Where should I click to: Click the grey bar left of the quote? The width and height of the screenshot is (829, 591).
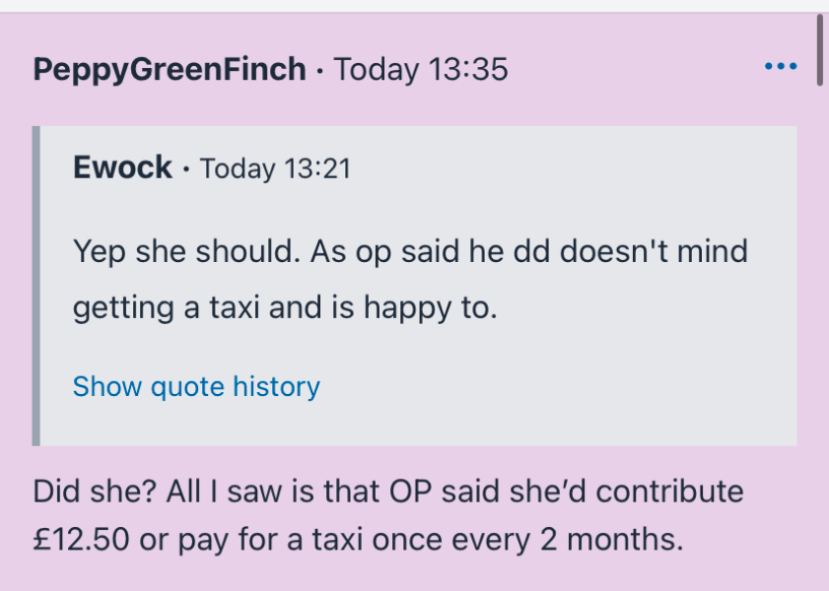pos(36,286)
